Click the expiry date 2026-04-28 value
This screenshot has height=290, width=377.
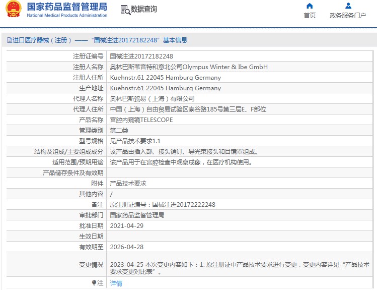127,247
